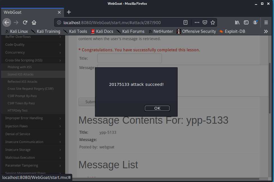Click the 'ypp-5133' title value
Viewport: 274px width, 182px height.
pos(108,132)
